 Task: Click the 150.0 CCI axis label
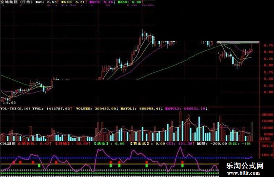(x=268, y=155)
